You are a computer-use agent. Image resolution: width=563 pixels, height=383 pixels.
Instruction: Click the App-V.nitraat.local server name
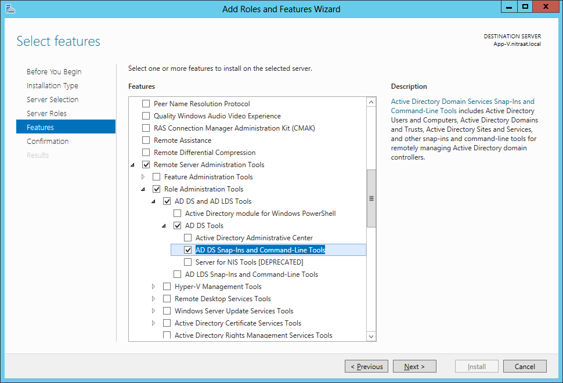[x=517, y=44]
